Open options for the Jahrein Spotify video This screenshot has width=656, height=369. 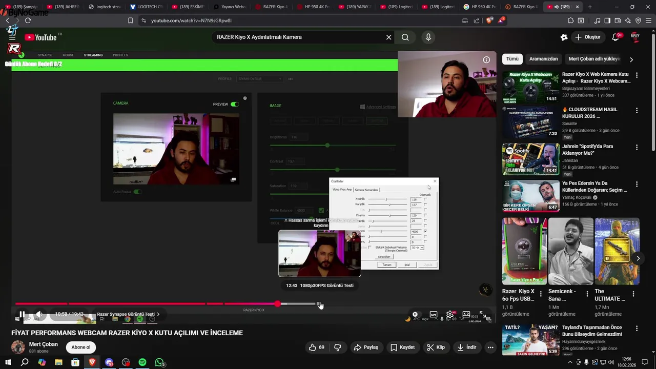pyautogui.click(x=637, y=147)
